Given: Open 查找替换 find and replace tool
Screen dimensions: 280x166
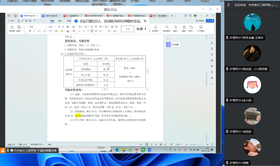Looking at the screenshot, I should [x=167, y=29].
